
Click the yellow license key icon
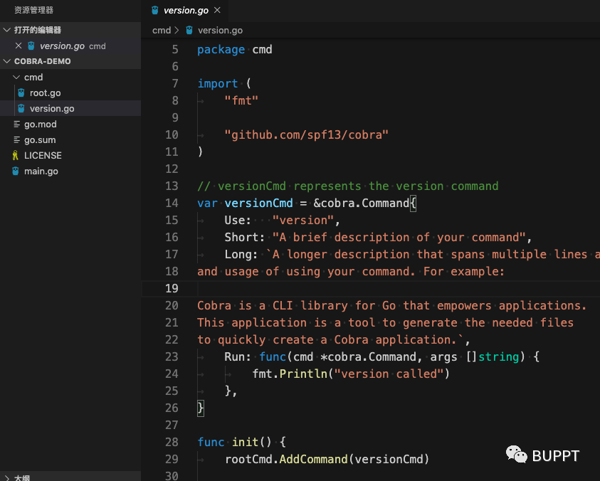(x=16, y=155)
